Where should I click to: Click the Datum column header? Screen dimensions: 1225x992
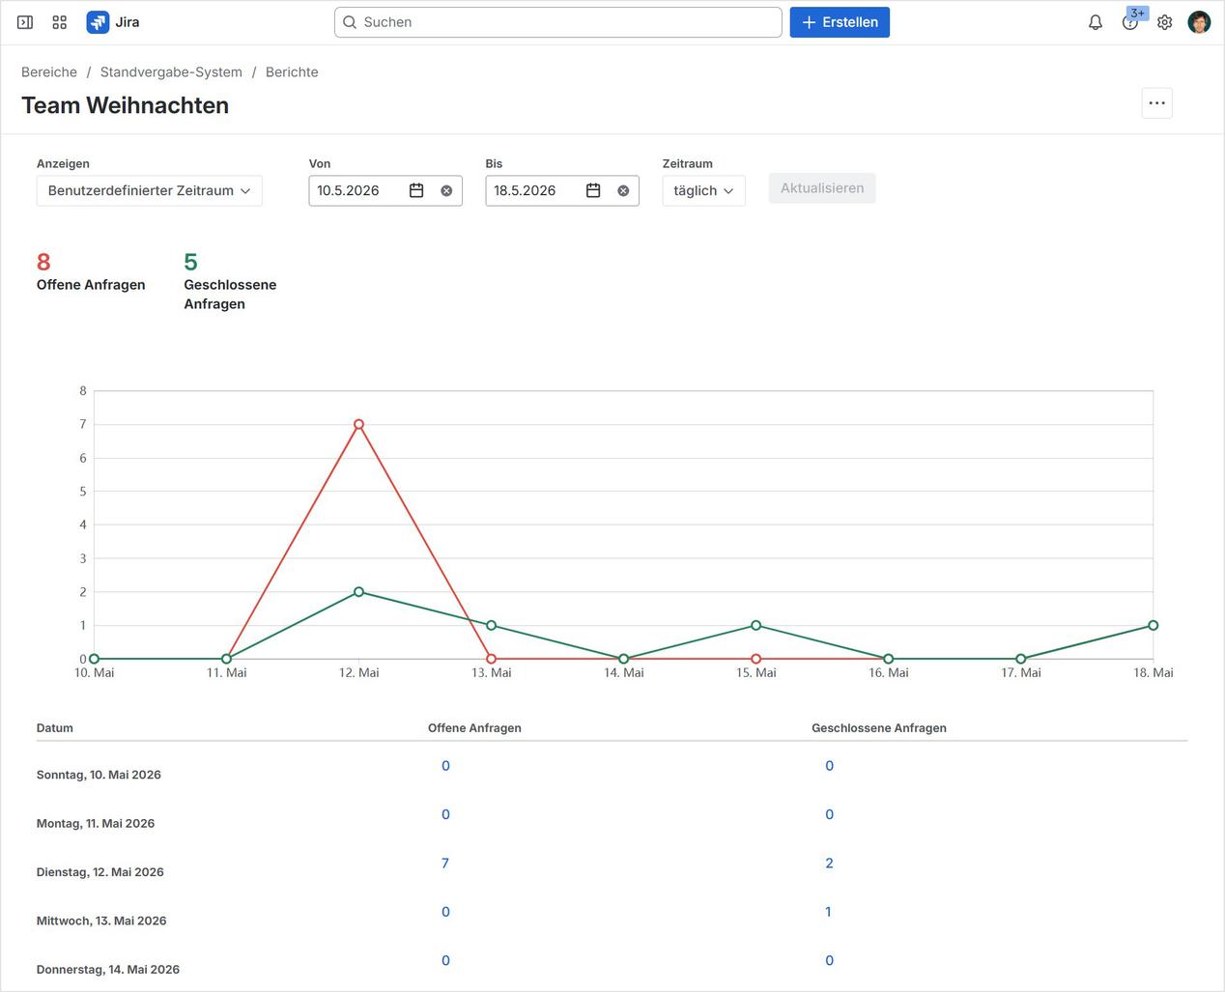pyautogui.click(x=55, y=728)
